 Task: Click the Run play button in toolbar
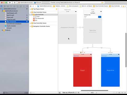click(x=10, y=3)
